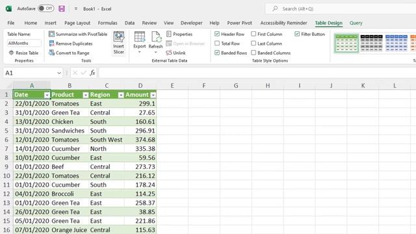
Task: Switch to the Insert tab
Action: [51, 23]
